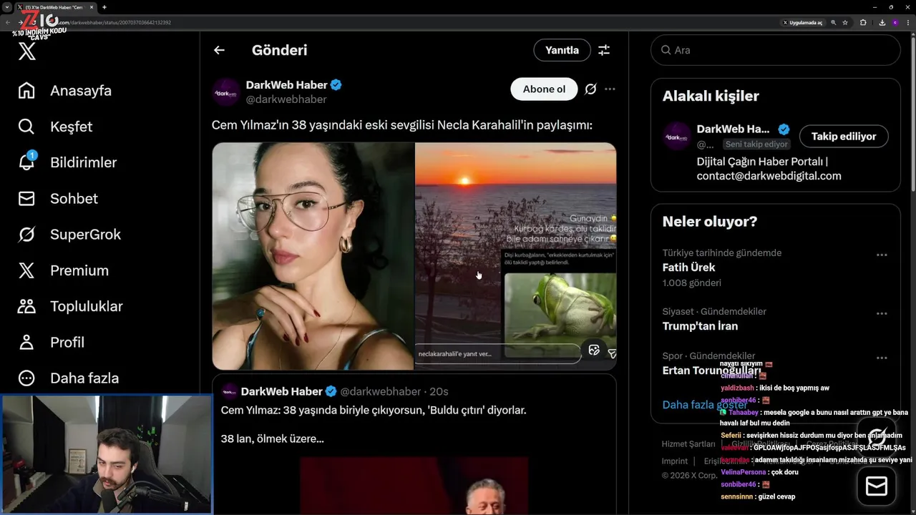Open DarkWeb Ha... profile in Alakalı kişiler
The height and width of the screenshot is (515, 916).
click(x=733, y=129)
